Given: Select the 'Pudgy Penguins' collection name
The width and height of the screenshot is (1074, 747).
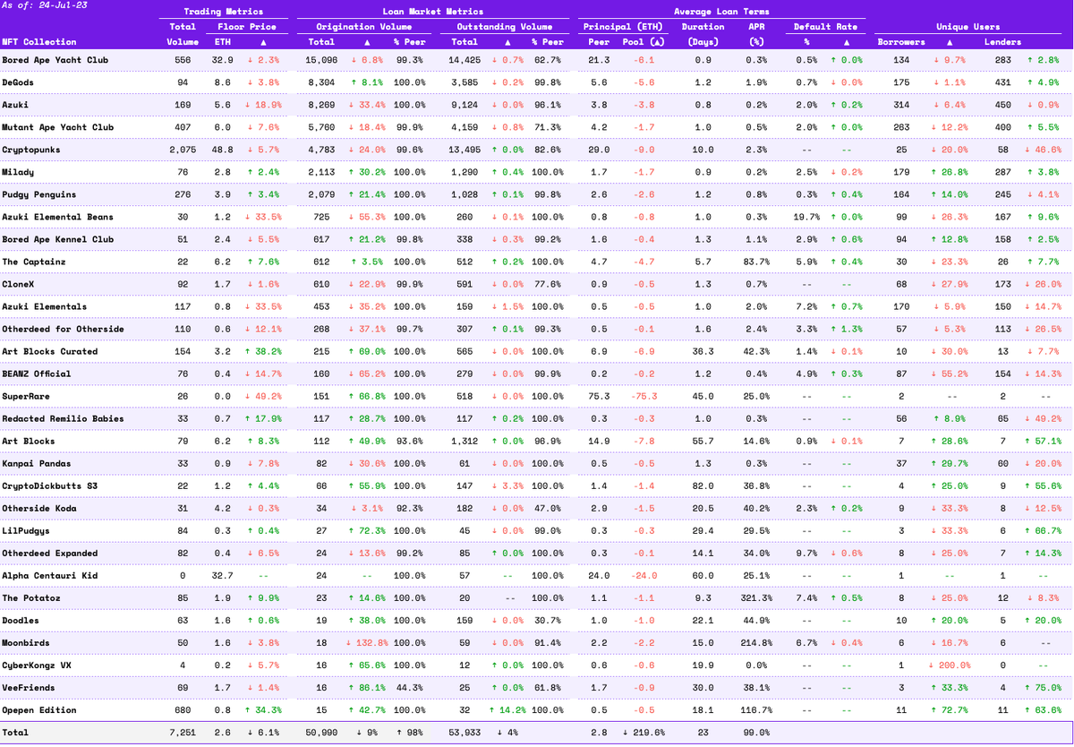Looking at the screenshot, I should (39, 194).
